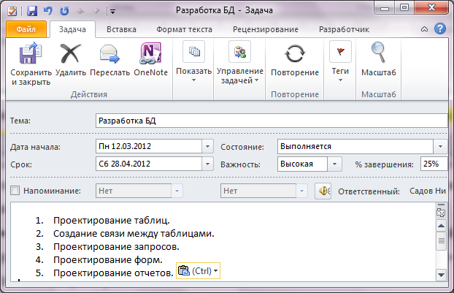Screen dimensions: 454x293
Task: Open Paste Options (Ctrl) popup
Action: (x=198, y=270)
